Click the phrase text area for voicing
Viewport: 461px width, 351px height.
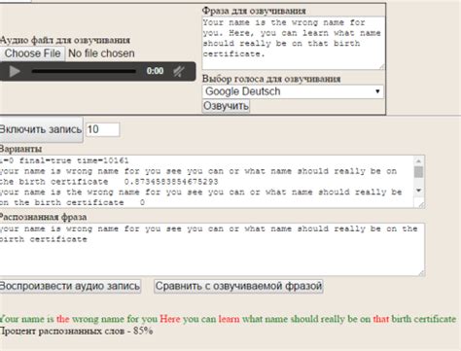point(294,43)
